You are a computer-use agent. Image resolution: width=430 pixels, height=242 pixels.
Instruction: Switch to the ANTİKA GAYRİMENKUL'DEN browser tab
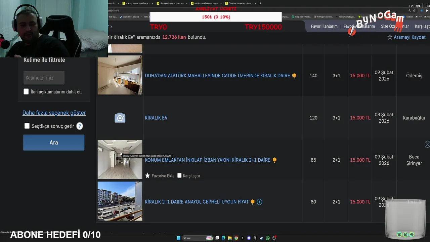[x=206, y=3]
